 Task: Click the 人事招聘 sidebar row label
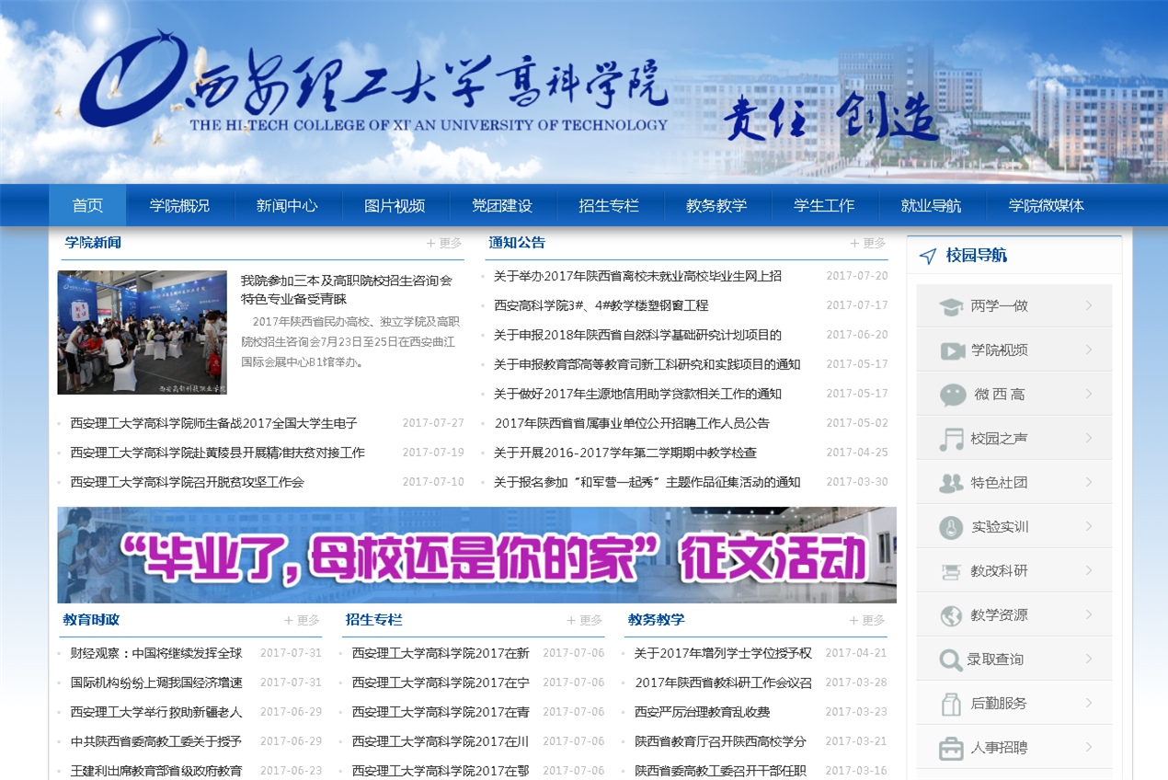pyautogui.click(x=999, y=748)
